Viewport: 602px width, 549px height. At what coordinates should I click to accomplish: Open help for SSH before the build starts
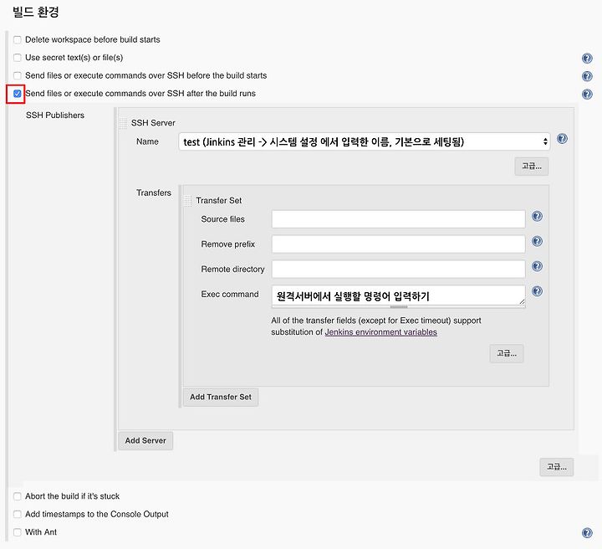click(587, 76)
